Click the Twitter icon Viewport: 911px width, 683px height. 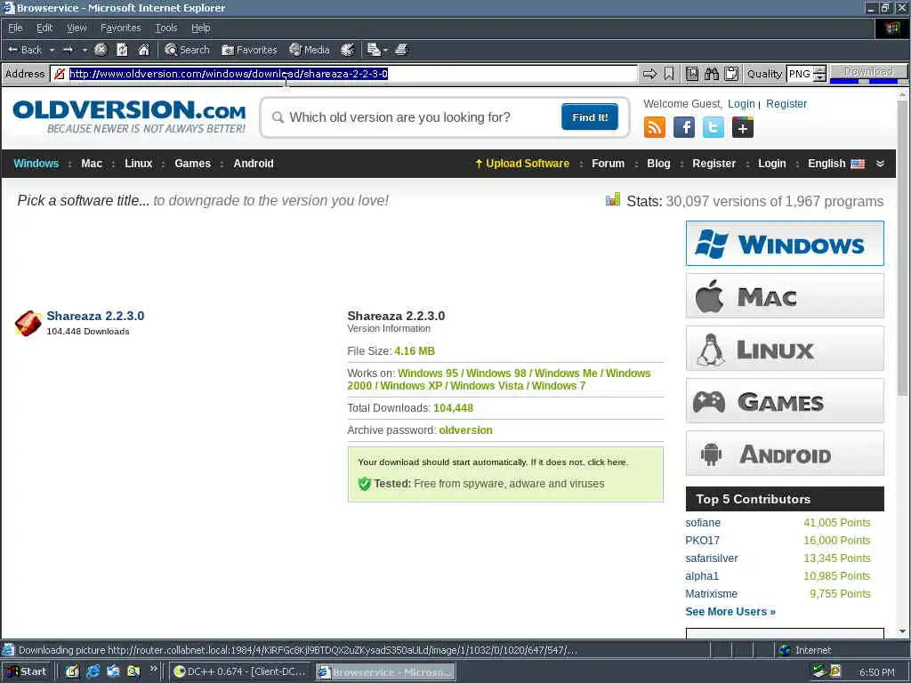[713, 127]
